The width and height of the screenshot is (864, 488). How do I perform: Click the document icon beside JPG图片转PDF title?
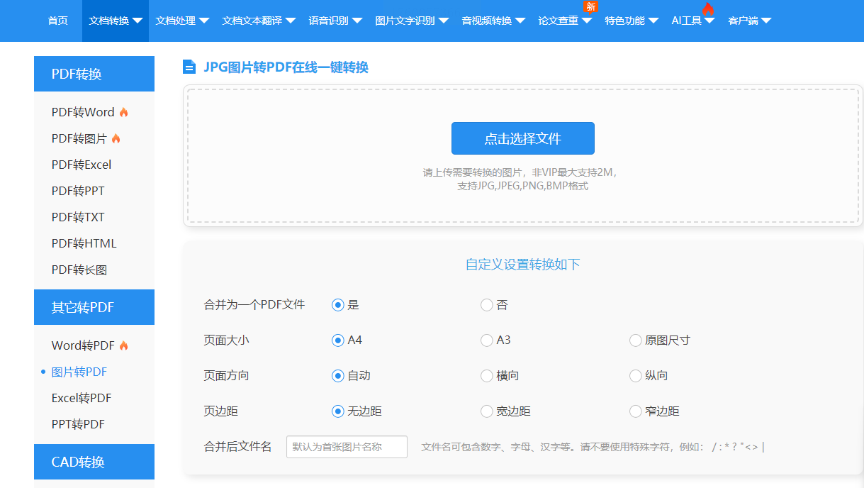pos(189,67)
